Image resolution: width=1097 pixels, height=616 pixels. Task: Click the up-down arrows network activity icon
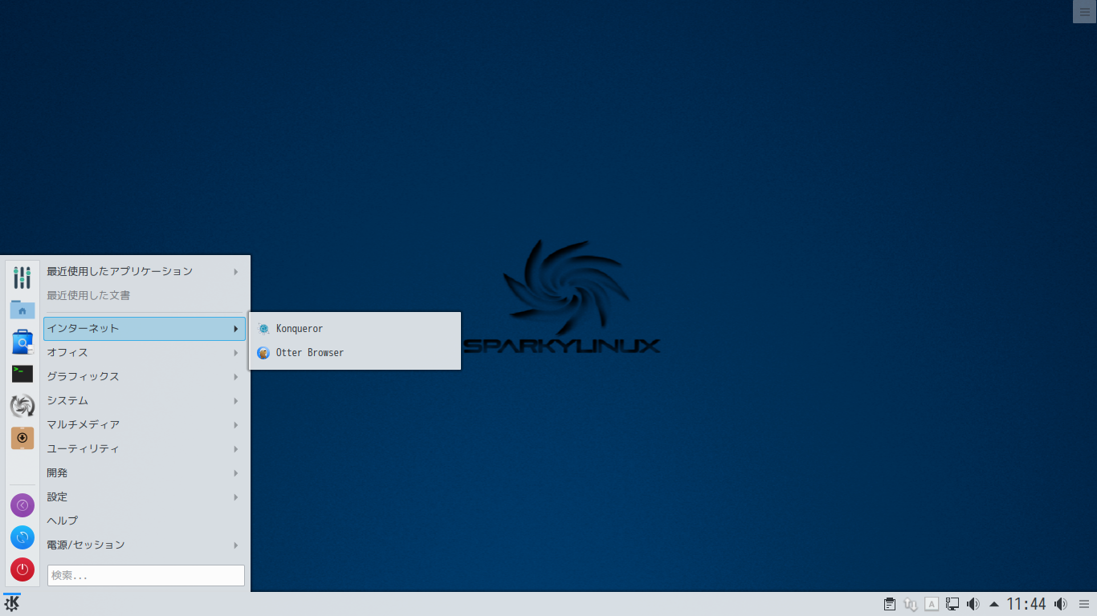tap(911, 604)
